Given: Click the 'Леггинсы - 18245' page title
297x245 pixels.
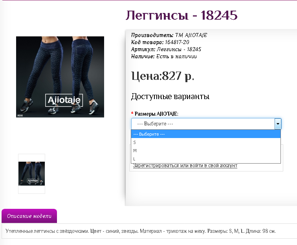Looking at the screenshot, I should [x=181, y=15].
